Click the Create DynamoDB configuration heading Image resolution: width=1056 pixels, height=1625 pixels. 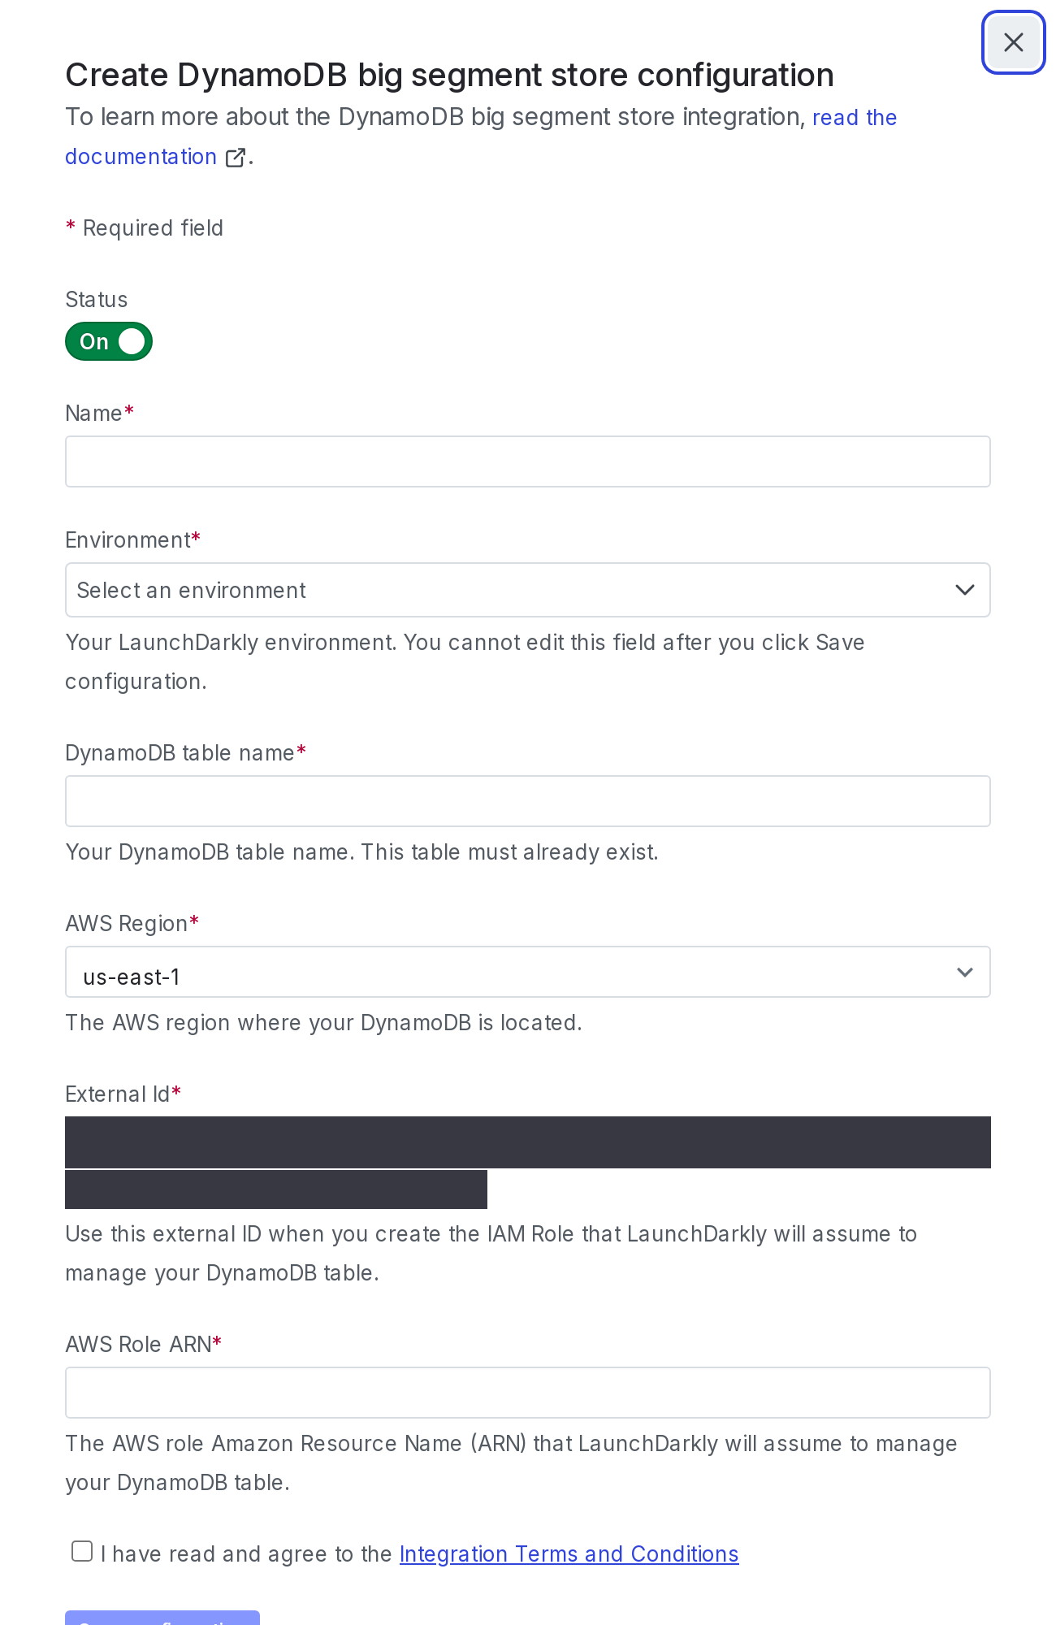tap(449, 75)
